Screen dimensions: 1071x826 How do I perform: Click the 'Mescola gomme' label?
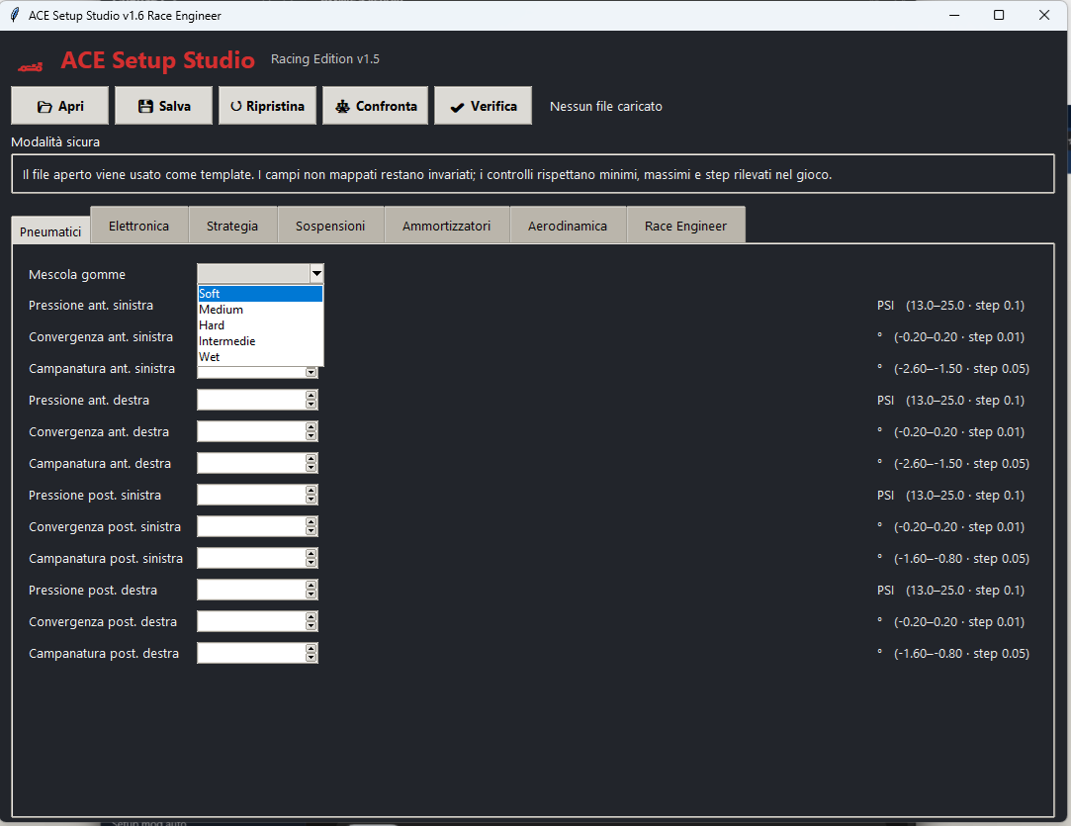[x=77, y=275]
